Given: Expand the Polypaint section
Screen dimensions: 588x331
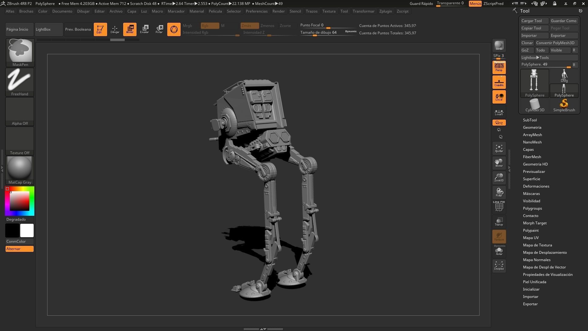Looking at the screenshot, I should point(531,230).
